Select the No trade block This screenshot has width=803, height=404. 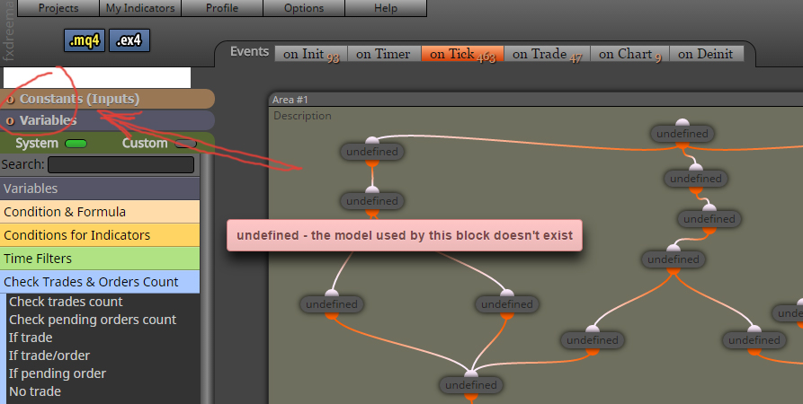[x=35, y=391]
